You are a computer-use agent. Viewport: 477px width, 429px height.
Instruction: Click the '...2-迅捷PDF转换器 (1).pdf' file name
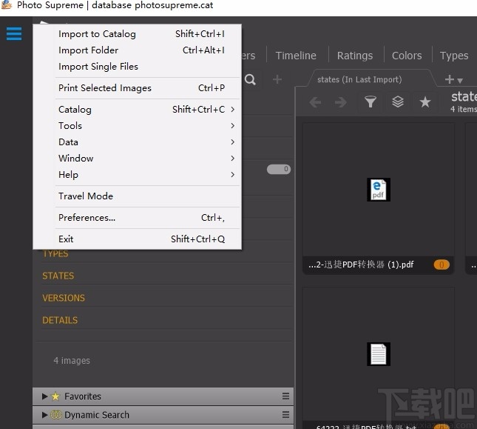tap(361, 265)
